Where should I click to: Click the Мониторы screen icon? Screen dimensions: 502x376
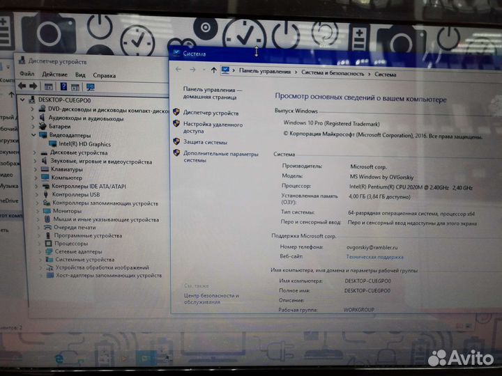pos(47,211)
